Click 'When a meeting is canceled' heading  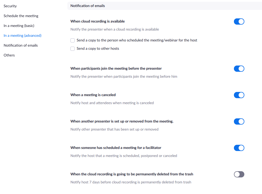[93, 95]
